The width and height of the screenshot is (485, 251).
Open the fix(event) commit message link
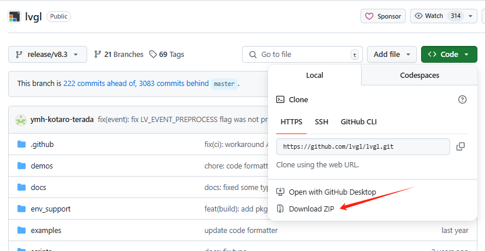click(183, 120)
